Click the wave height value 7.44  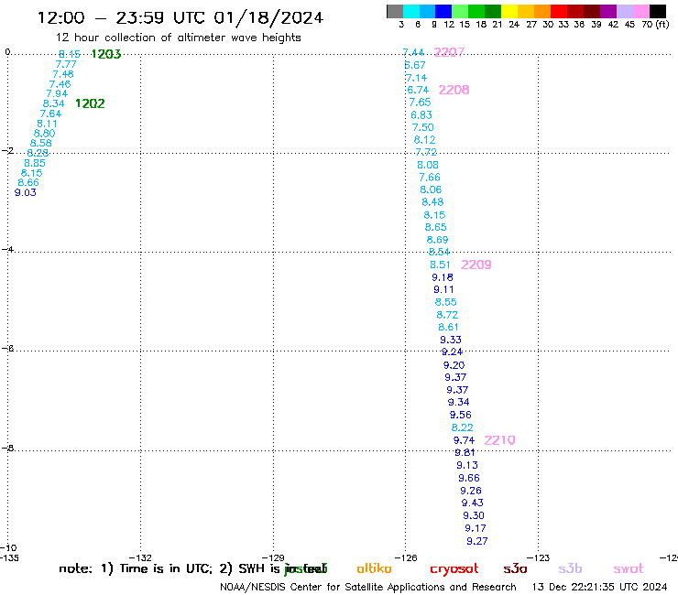coord(413,53)
